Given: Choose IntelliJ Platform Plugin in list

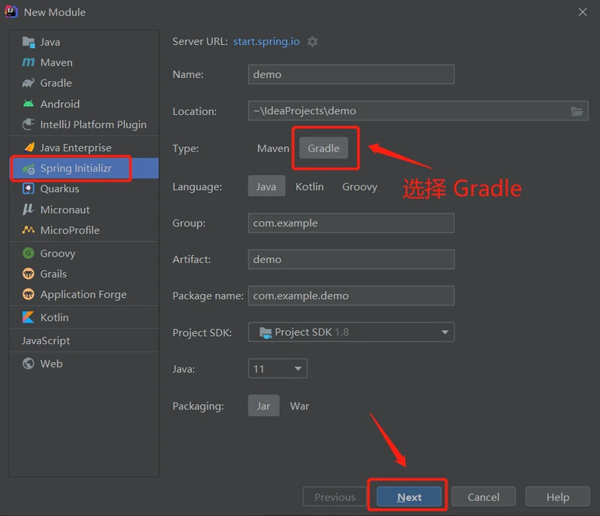Looking at the screenshot, I should [x=93, y=124].
